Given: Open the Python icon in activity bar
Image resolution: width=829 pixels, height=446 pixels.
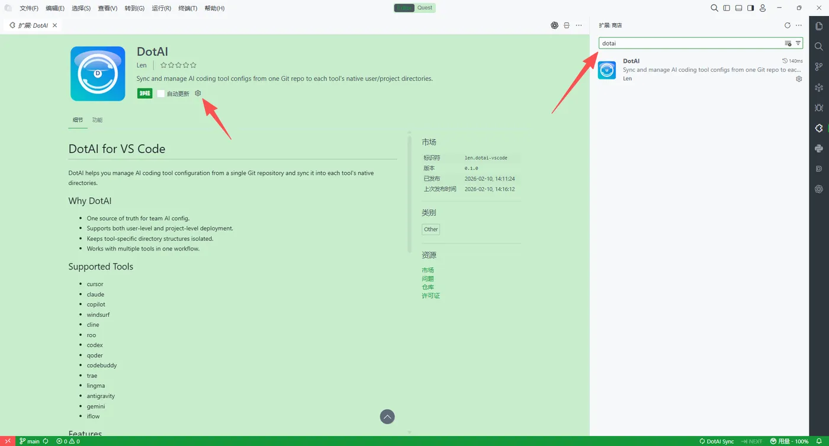Looking at the screenshot, I should 819,148.
